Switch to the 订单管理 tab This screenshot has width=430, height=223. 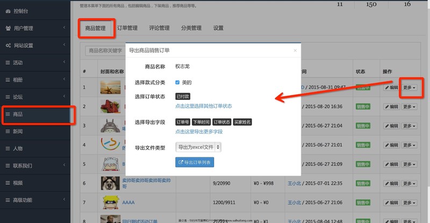127,28
